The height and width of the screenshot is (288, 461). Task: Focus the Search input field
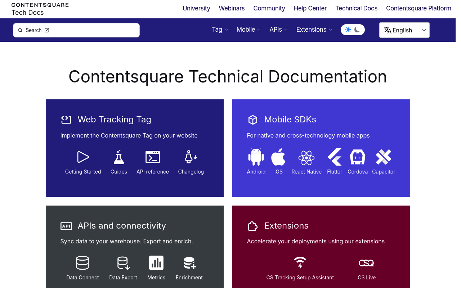click(76, 30)
